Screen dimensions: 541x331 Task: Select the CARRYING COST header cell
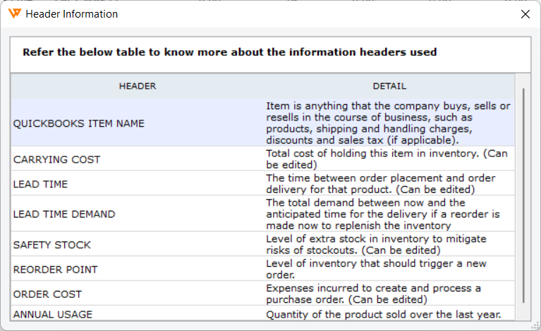pyautogui.click(x=138, y=159)
